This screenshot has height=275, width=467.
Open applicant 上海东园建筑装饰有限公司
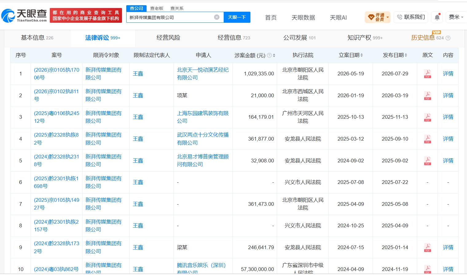[203, 117]
